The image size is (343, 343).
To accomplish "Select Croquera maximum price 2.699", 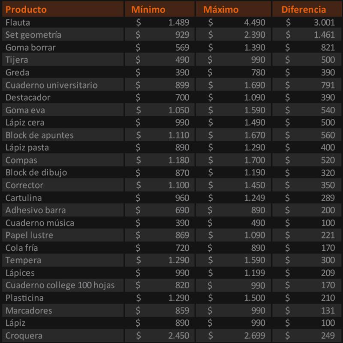I will click(x=255, y=335).
